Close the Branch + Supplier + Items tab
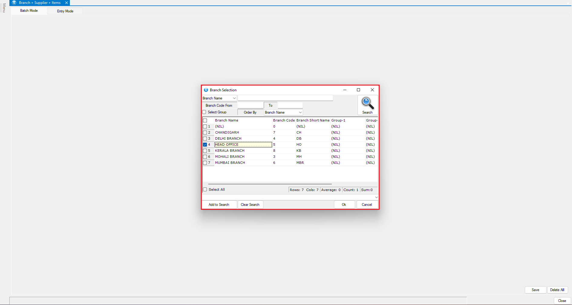Image resolution: width=572 pixels, height=305 pixels. (67, 3)
